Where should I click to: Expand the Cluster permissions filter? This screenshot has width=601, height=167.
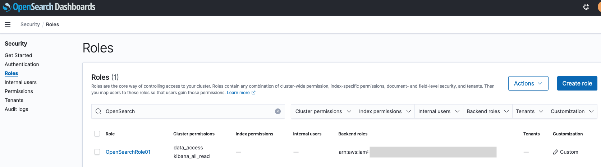(323, 111)
